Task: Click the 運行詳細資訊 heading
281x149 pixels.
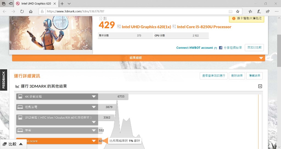Action: point(27,76)
